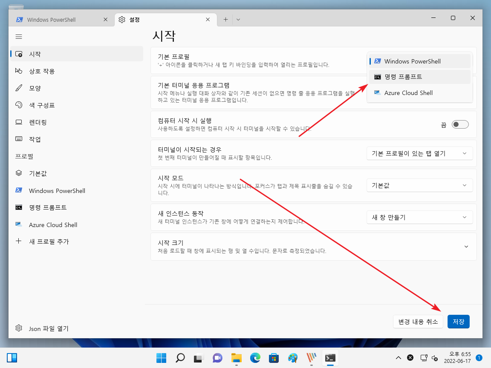Click the black X tray icon
This screenshot has height=368, width=491.
pyautogui.click(x=410, y=358)
